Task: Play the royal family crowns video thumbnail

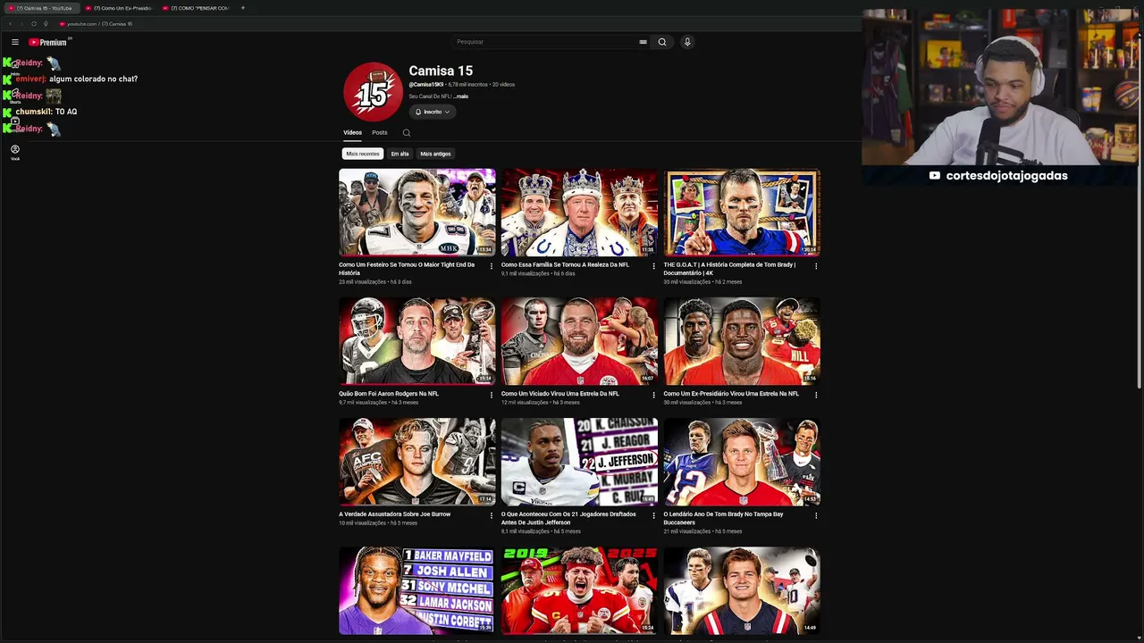Action: tap(579, 213)
